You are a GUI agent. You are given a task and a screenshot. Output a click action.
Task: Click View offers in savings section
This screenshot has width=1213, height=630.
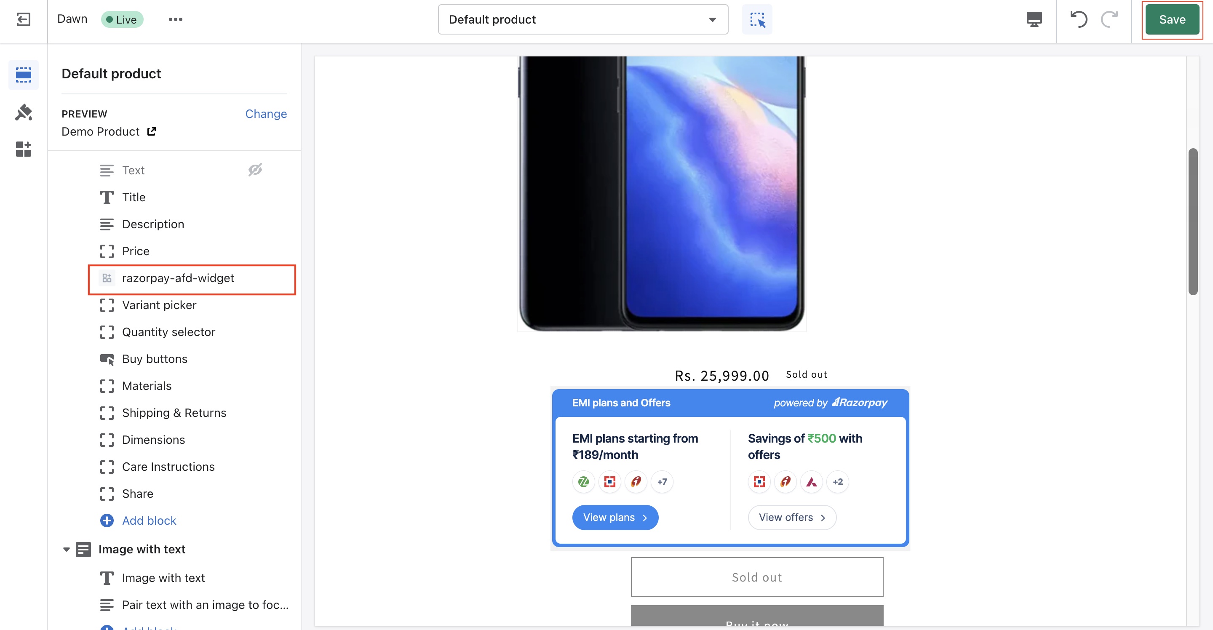(x=791, y=517)
